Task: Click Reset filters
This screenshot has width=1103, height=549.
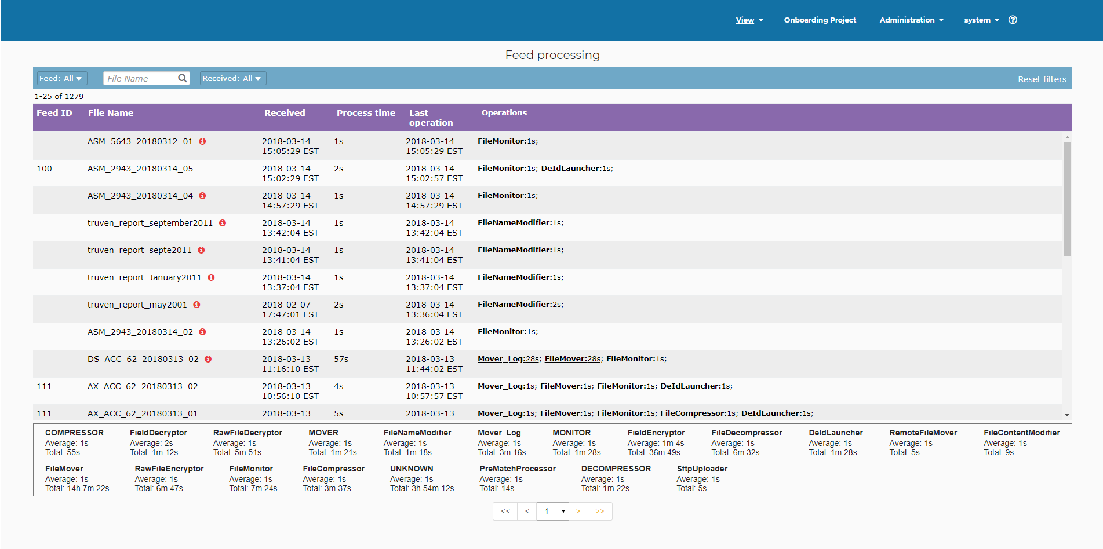Action: (1042, 79)
